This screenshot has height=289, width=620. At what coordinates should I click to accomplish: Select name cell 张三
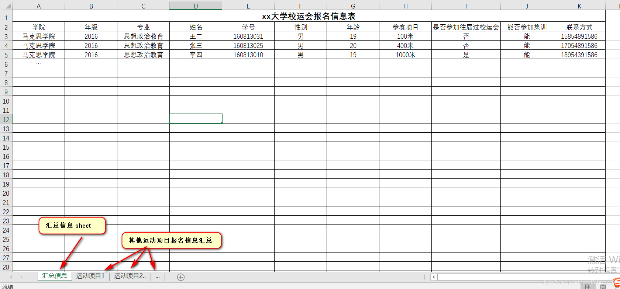(196, 45)
